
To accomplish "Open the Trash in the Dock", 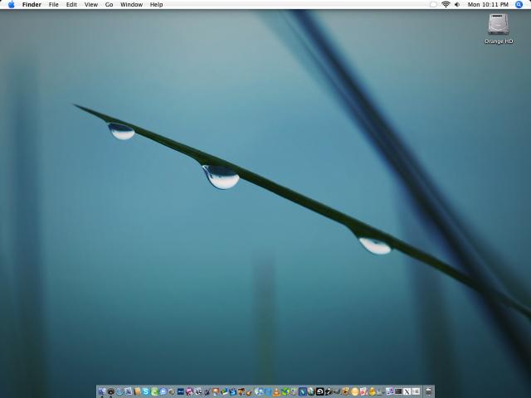I will pos(429,391).
